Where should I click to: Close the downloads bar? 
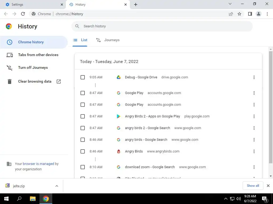pyautogui.click(x=268, y=186)
